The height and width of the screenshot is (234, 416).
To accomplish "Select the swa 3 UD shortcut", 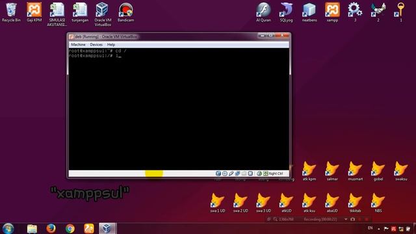I will pyautogui.click(x=263, y=203).
